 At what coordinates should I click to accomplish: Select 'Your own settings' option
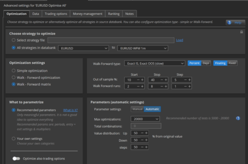(x=14, y=138)
